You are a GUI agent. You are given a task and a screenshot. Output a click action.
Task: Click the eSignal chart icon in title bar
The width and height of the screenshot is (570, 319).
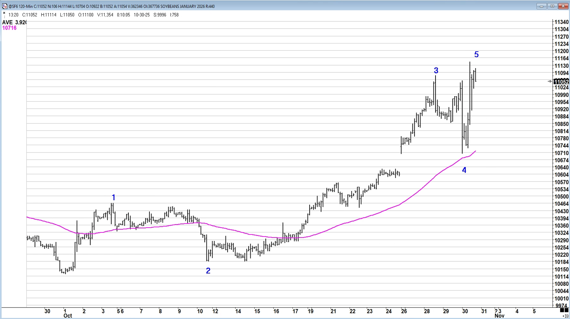(5, 6)
